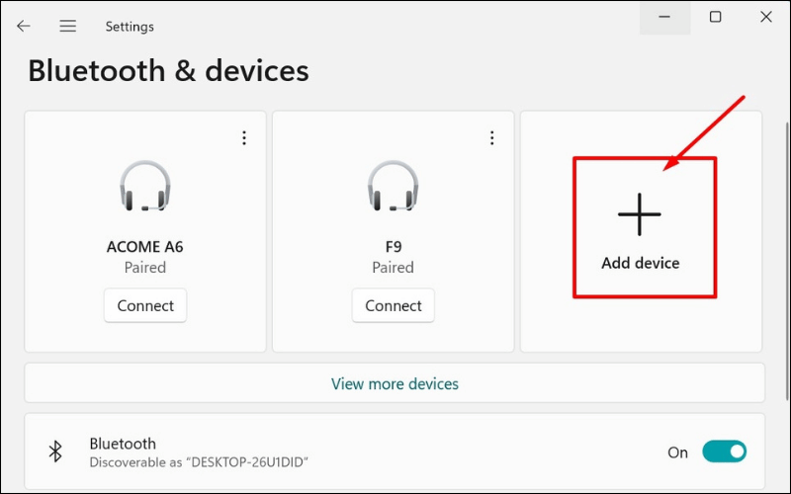Select the F9 device name

(393, 246)
